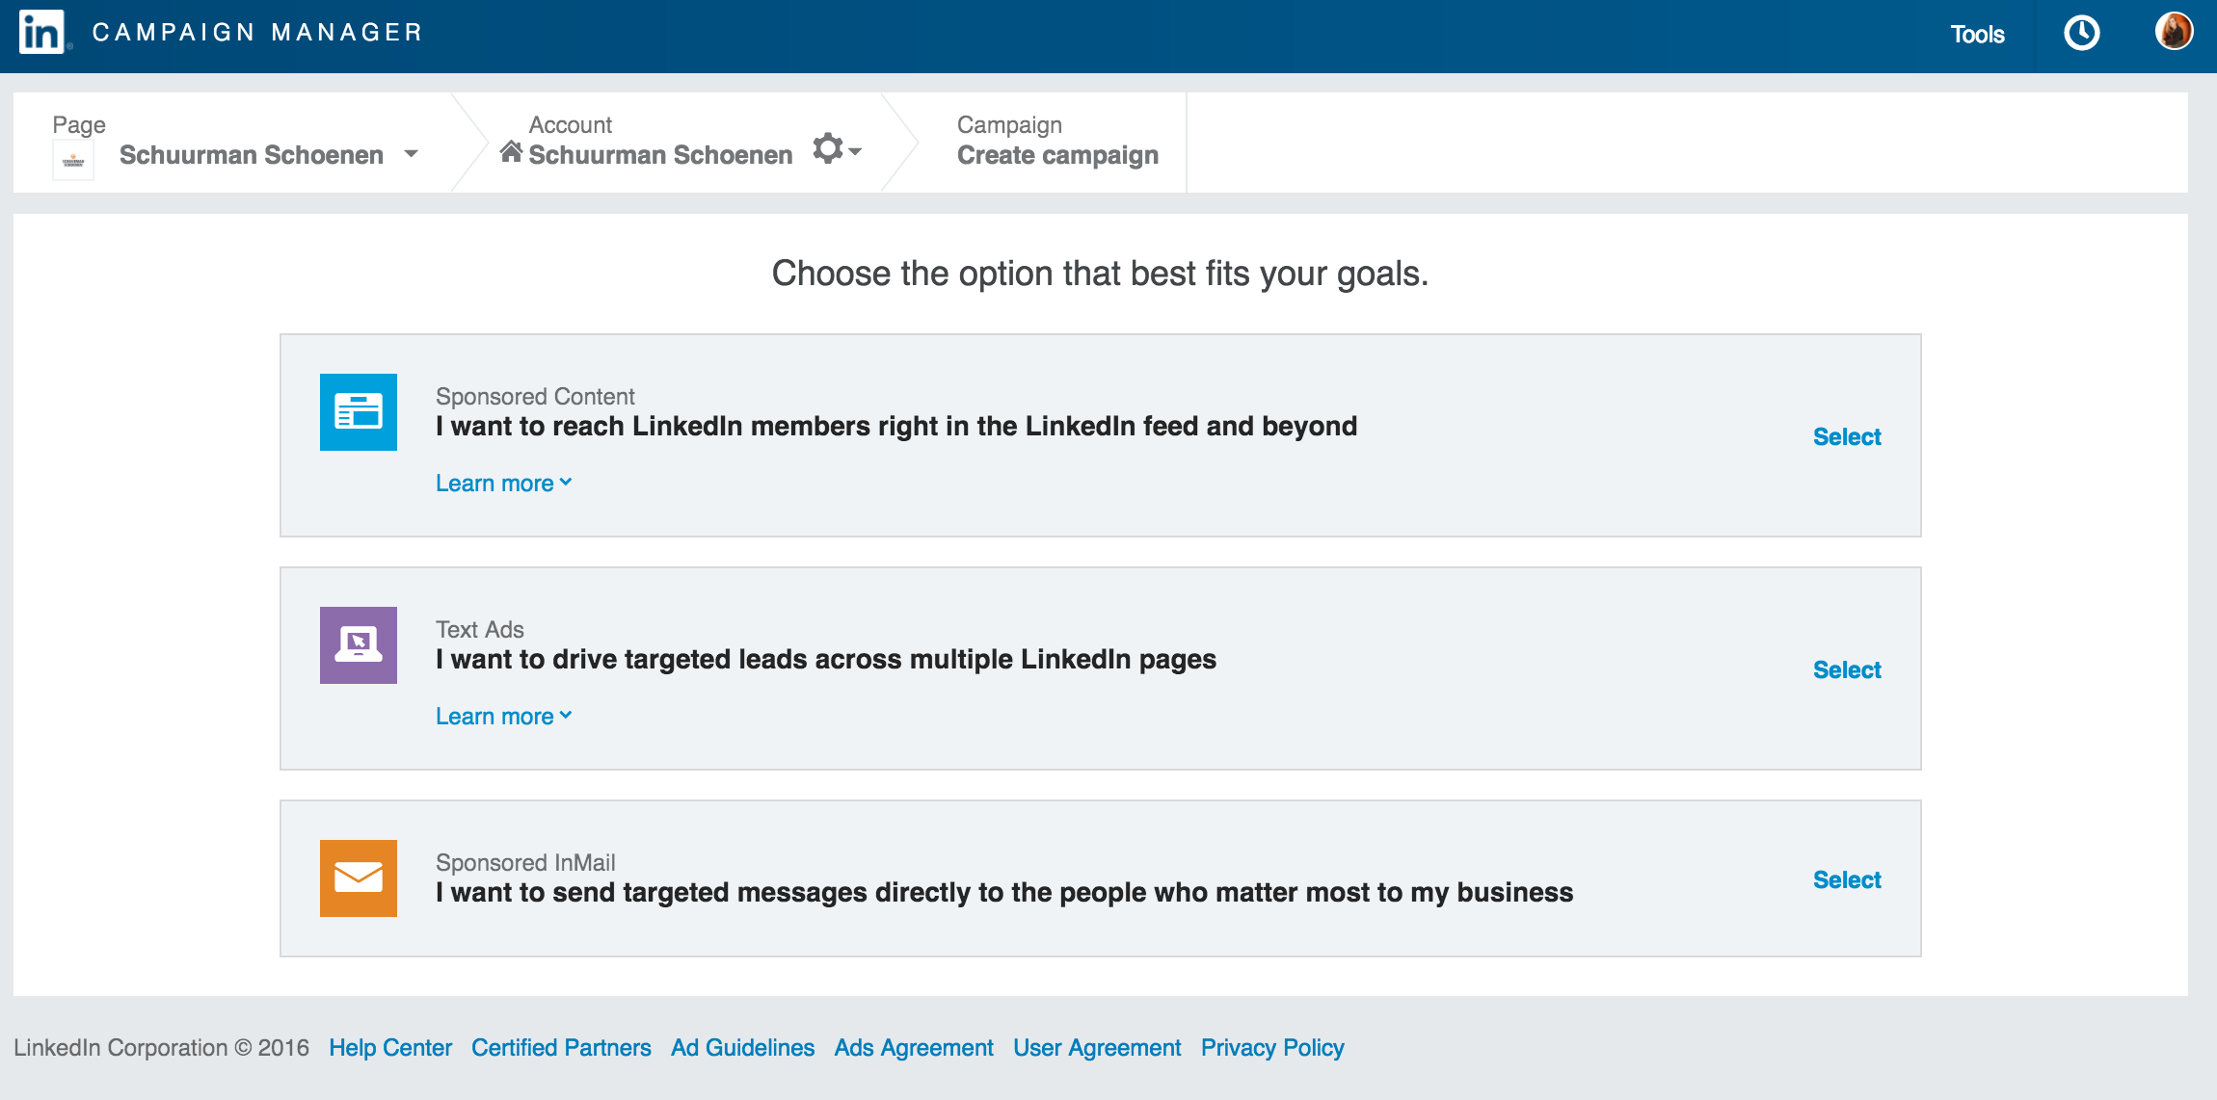Click the LinkedIn logo icon

click(41, 33)
